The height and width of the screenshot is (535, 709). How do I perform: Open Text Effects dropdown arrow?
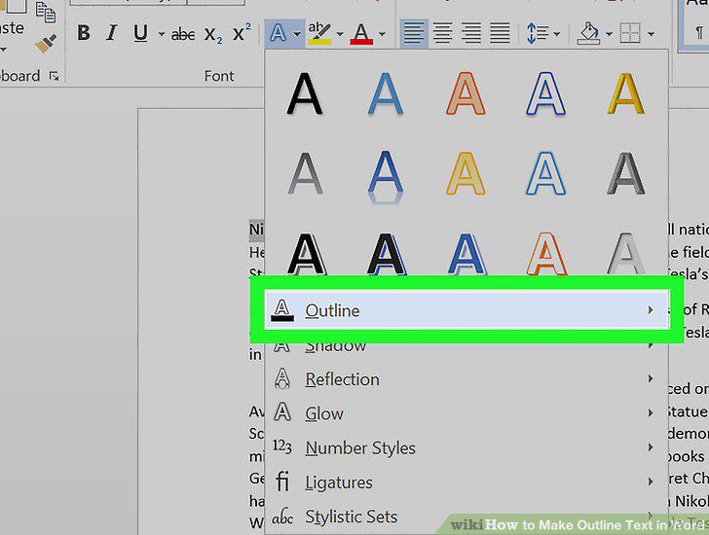tap(297, 34)
